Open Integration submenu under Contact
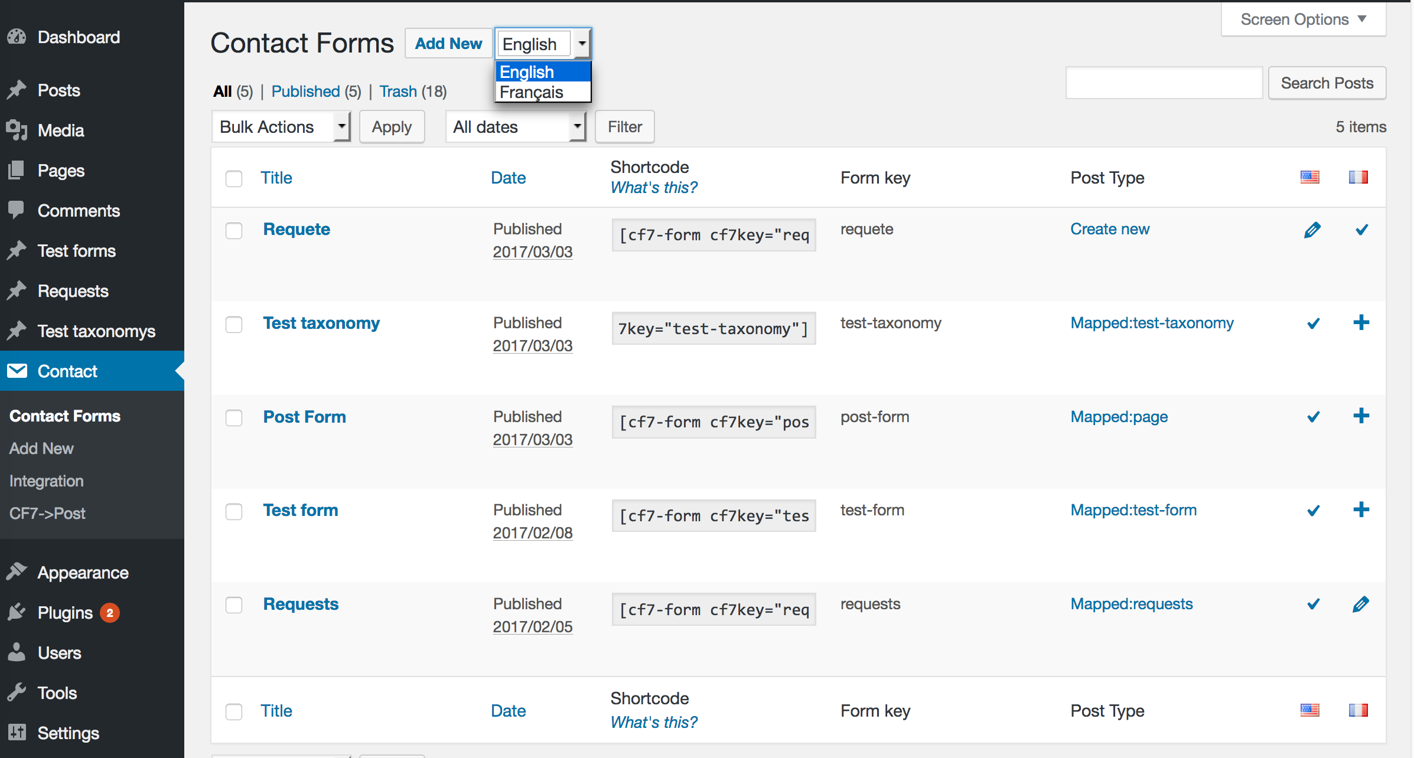 (x=46, y=481)
